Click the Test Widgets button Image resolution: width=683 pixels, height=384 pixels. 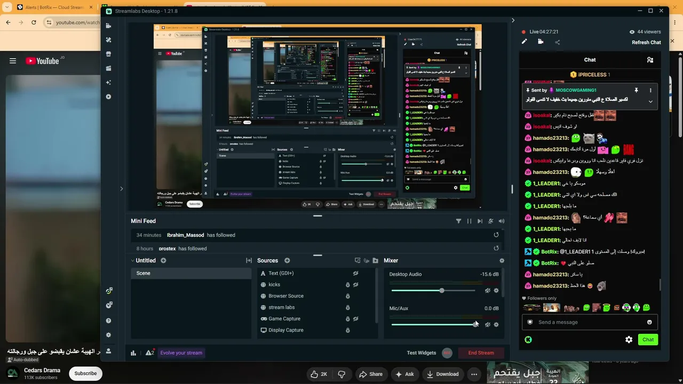pos(422,353)
